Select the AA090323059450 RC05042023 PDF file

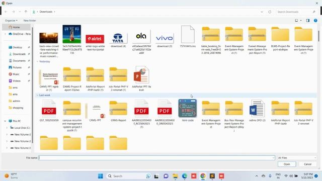pyautogui.click(x=141, y=109)
